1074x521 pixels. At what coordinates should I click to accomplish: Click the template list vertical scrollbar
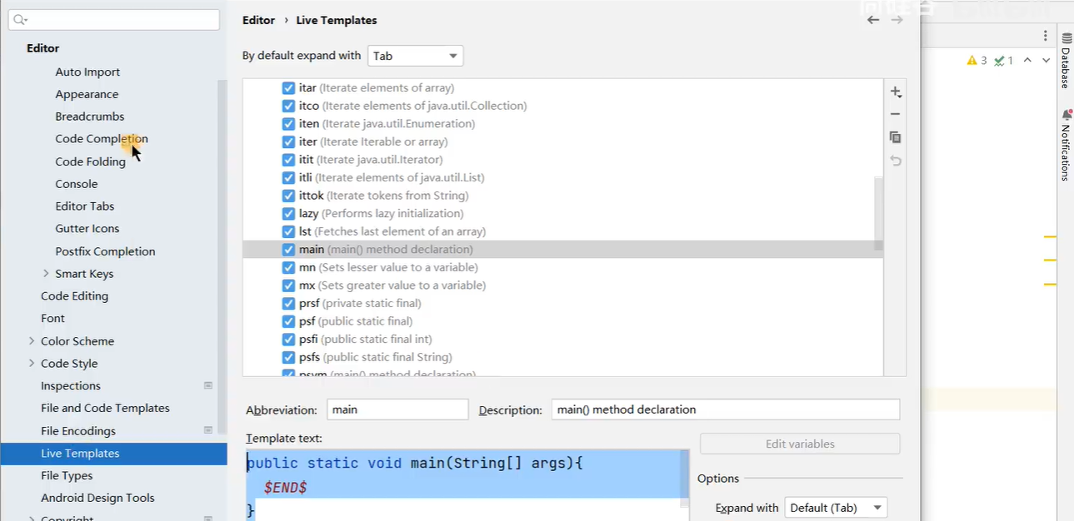pos(878,212)
